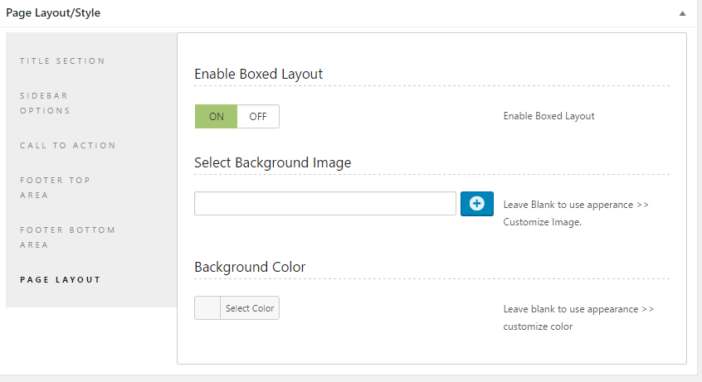The height and width of the screenshot is (382, 702).
Task: Click the Select Background Image heading
Action: tap(272, 162)
